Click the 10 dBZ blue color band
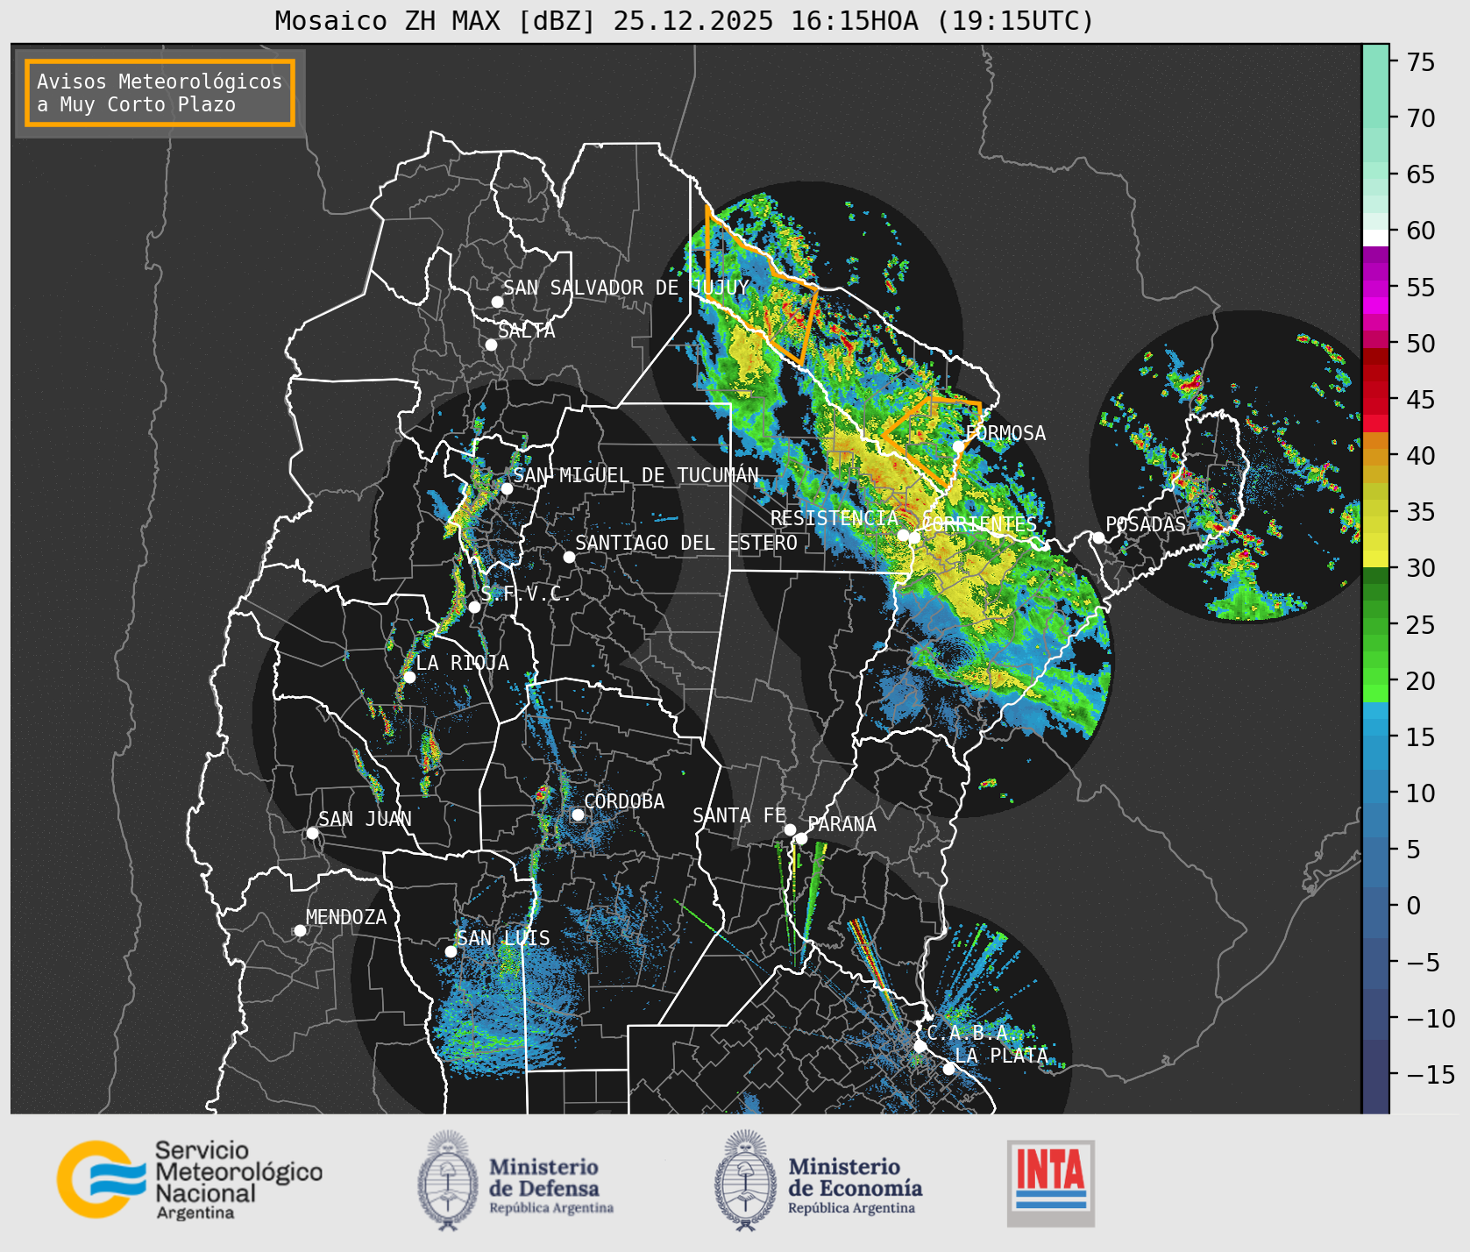The height and width of the screenshot is (1252, 1470). coord(1375,794)
